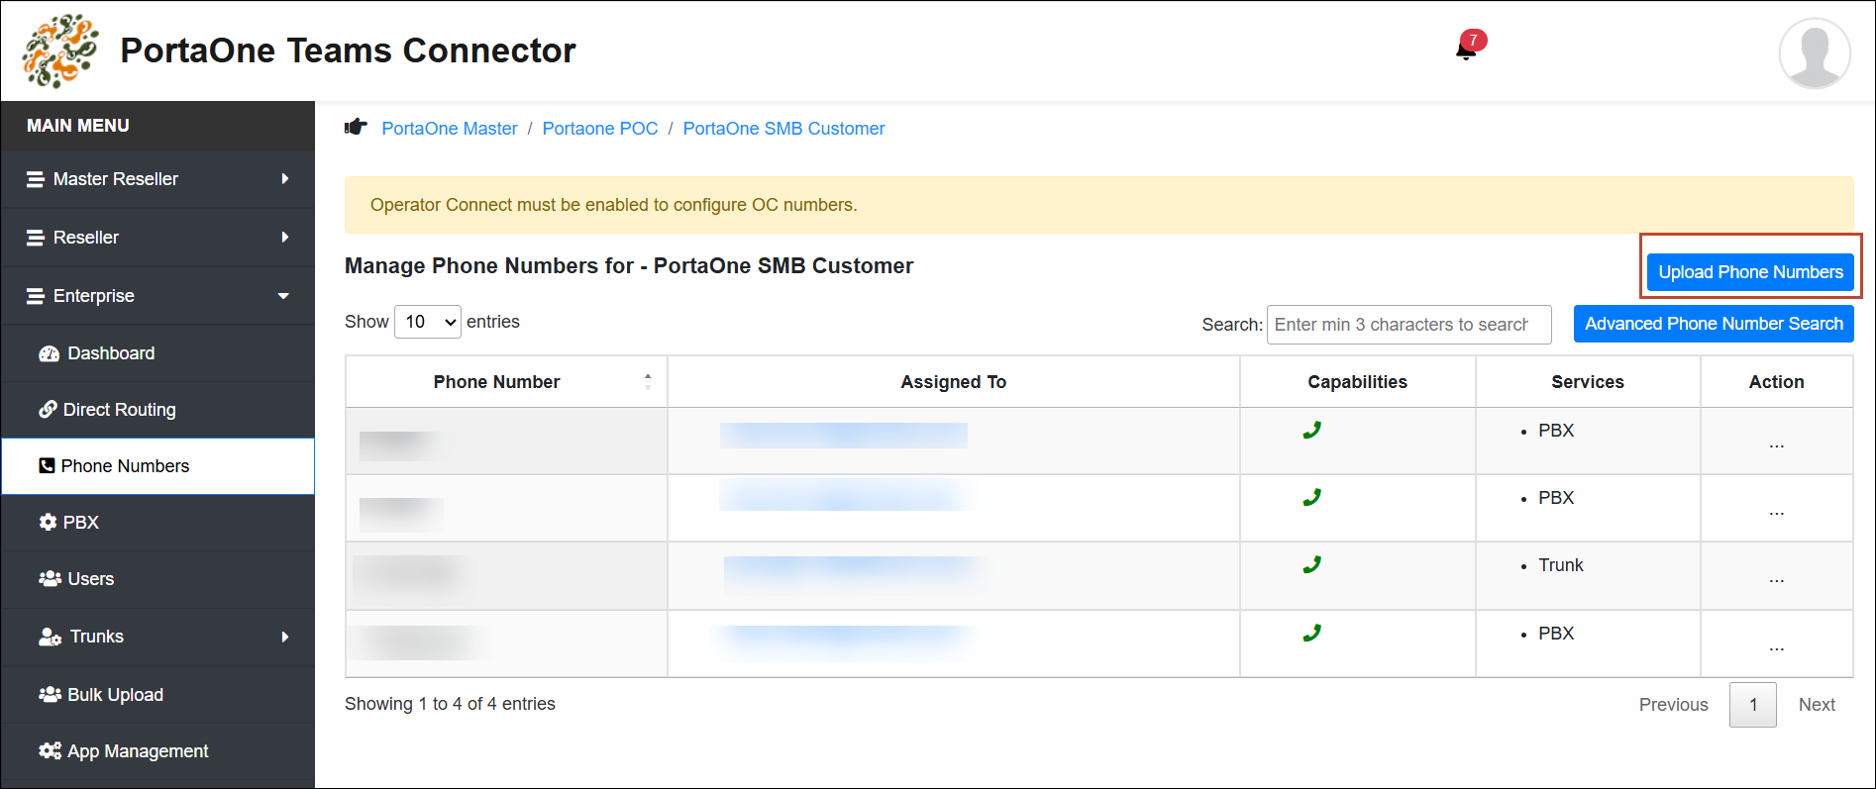Open the notifications bell icon
1876x789 pixels.
click(1466, 49)
